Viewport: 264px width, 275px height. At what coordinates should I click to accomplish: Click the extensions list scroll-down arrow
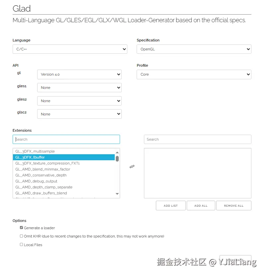(x=117, y=194)
